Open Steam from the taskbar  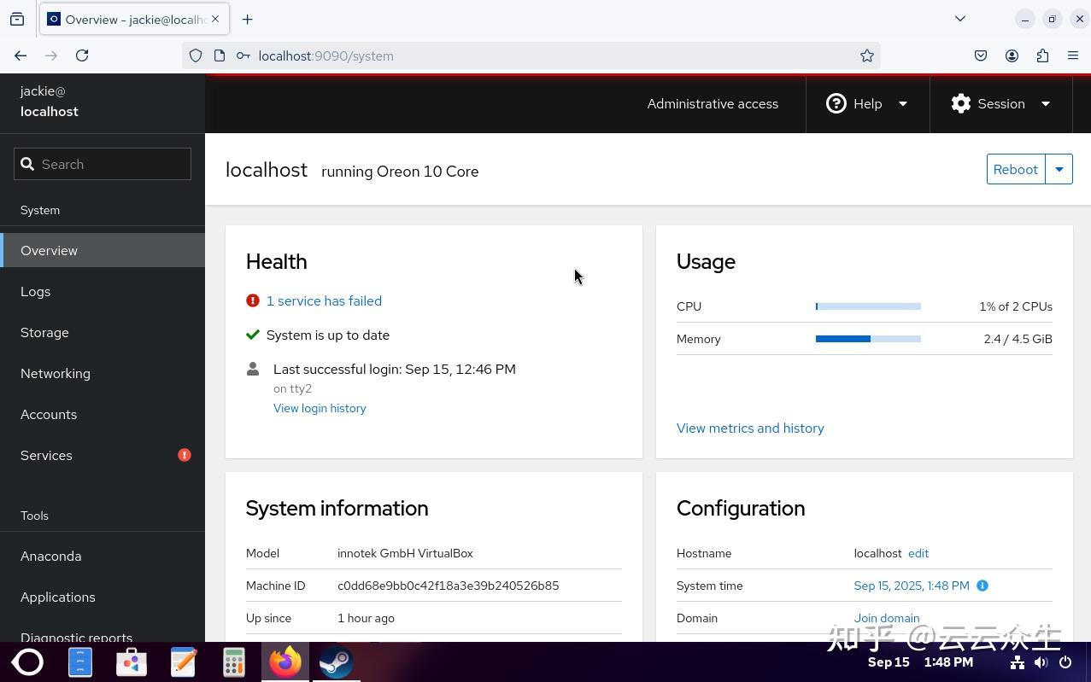pyautogui.click(x=337, y=662)
